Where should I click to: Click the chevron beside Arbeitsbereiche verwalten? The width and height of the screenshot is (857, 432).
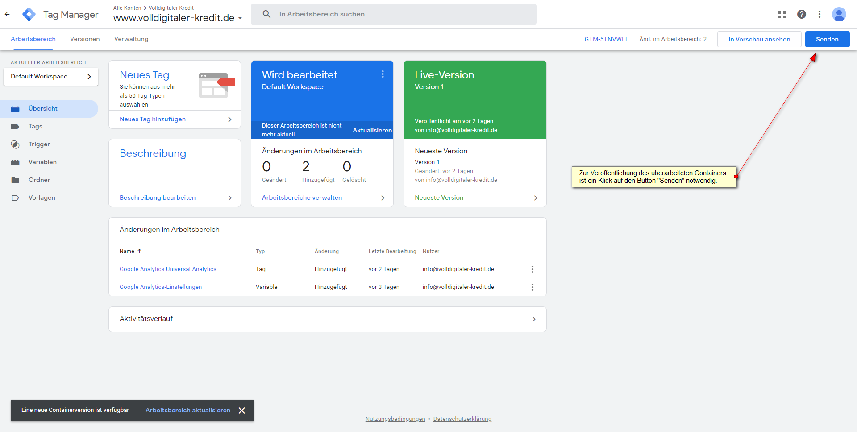[x=383, y=198]
